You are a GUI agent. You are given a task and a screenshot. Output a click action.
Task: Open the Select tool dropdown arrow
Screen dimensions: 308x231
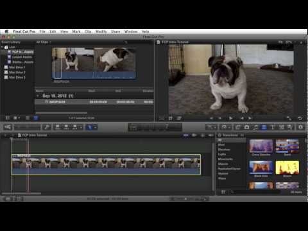tap(95, 127)
